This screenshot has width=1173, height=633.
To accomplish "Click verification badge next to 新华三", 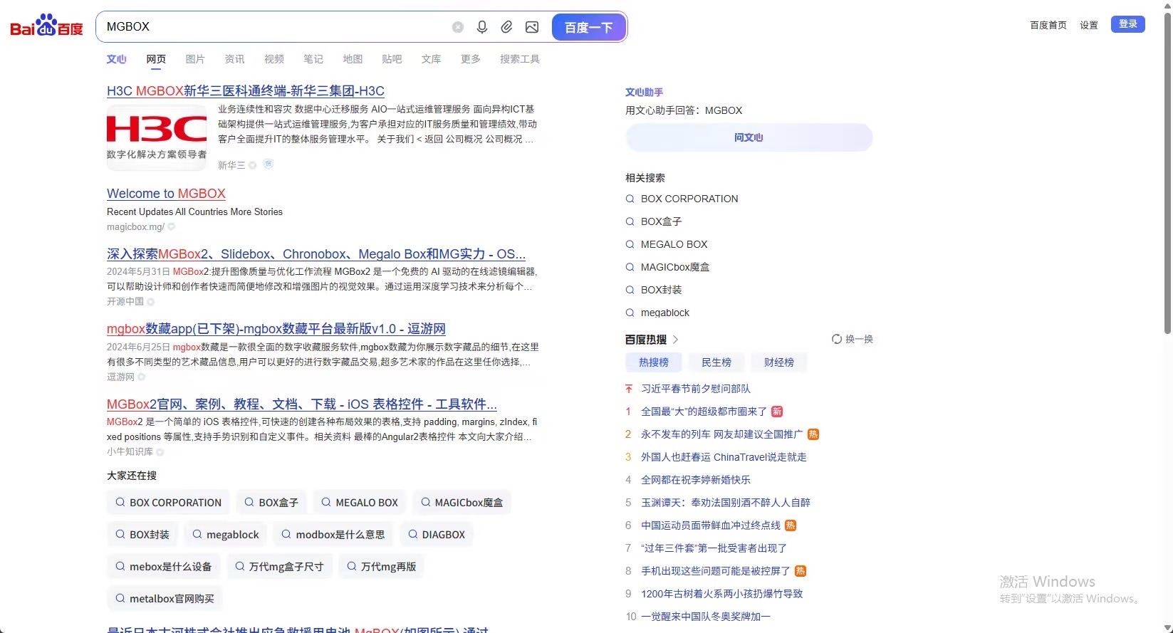I will [x=253, y=165].
